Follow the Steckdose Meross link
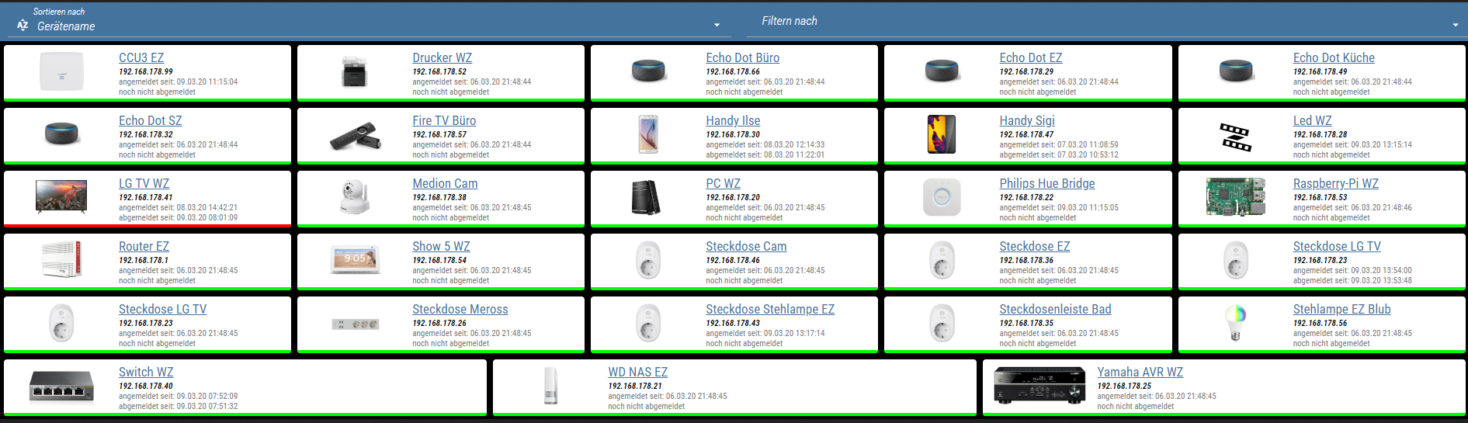The image size is (1468, 423). [460, 310]
